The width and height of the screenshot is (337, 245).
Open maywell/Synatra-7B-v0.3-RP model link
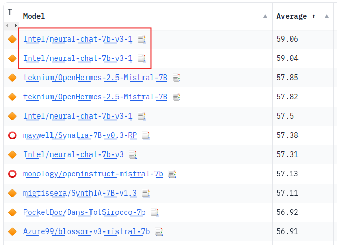[80, 135]
